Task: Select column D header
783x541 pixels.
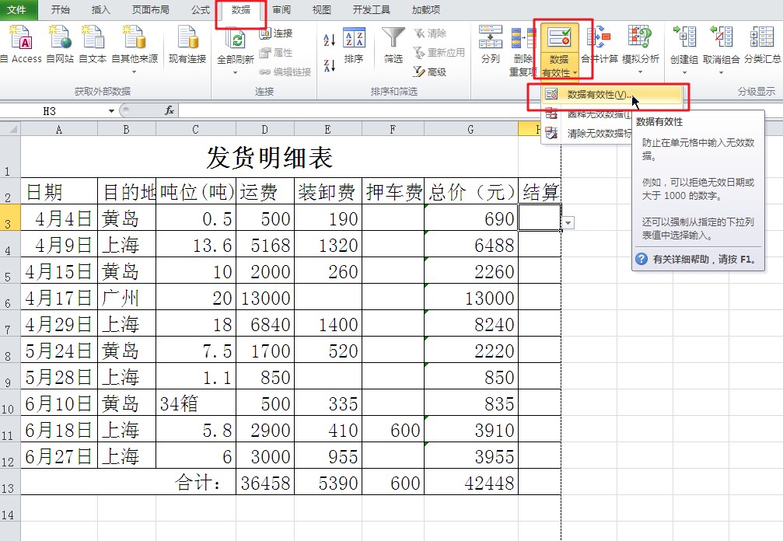Action: point(264,129)
